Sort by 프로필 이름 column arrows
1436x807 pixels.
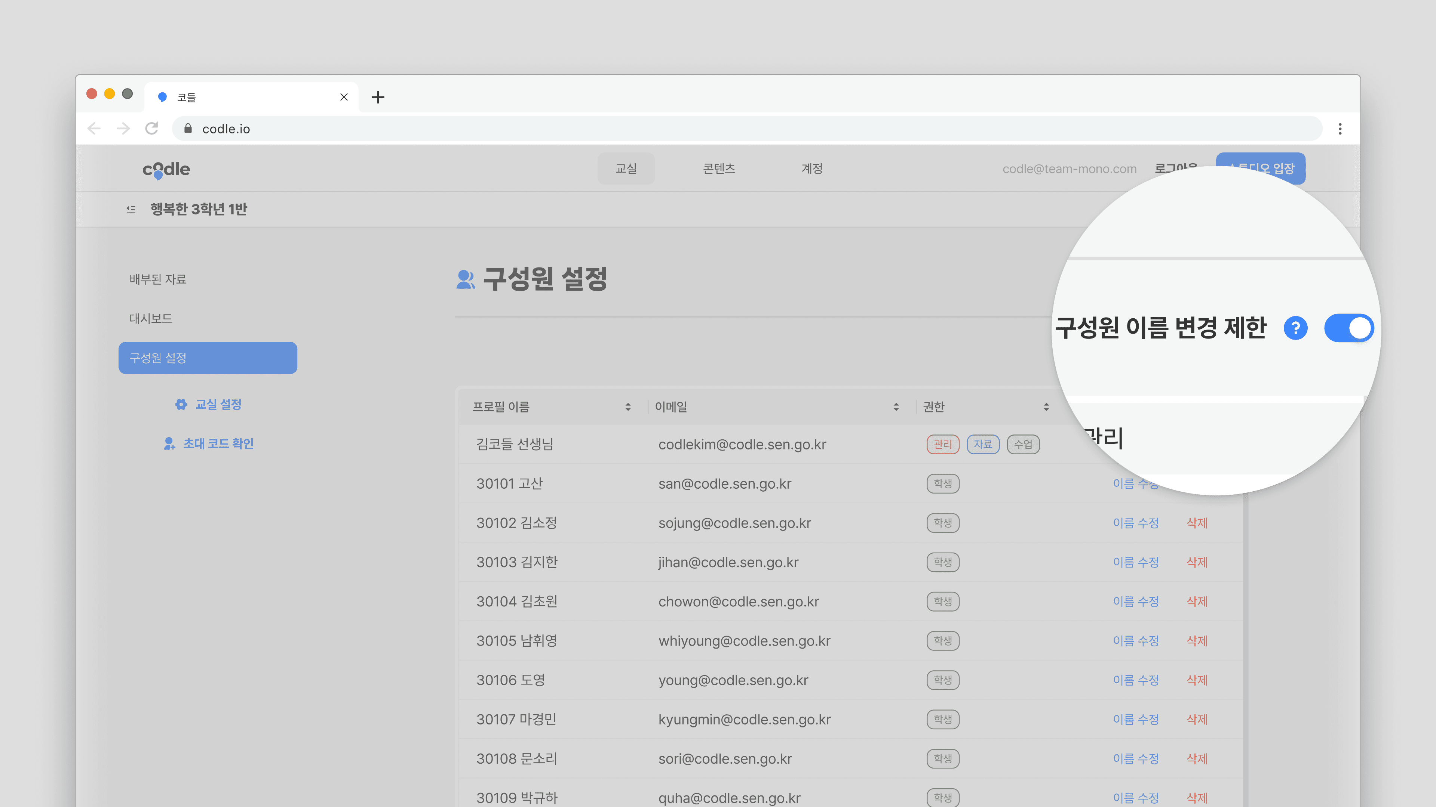[628, 407]
